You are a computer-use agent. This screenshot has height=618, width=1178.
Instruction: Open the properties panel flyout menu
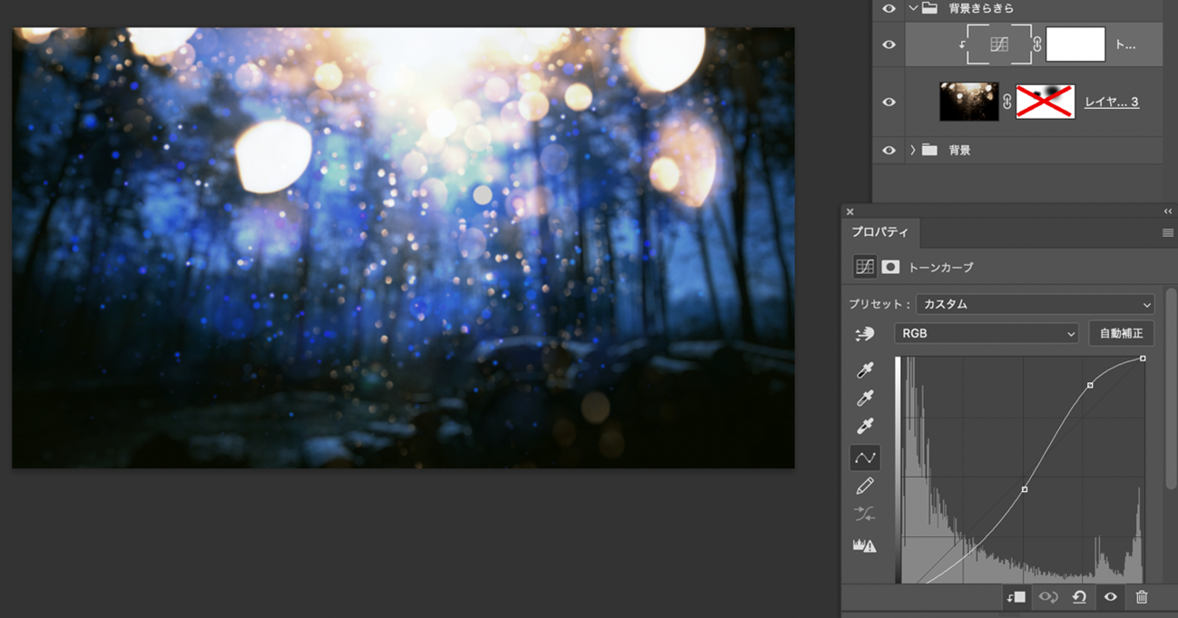1168,233
